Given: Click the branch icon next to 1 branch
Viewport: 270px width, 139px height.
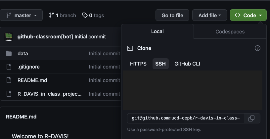Looking at the screenshot, I should pos(51,15).
